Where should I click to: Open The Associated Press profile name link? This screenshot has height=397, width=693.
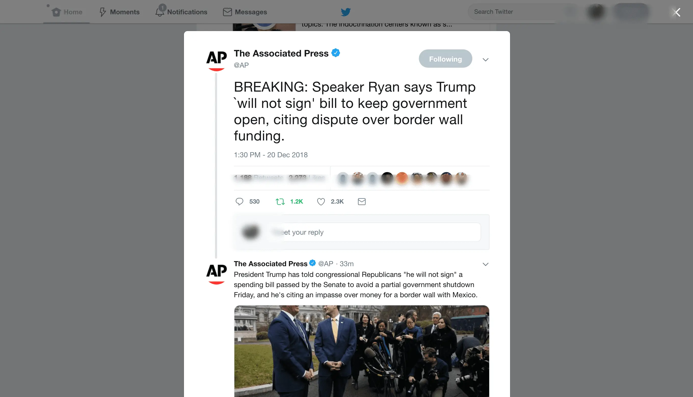click(281, 53)
